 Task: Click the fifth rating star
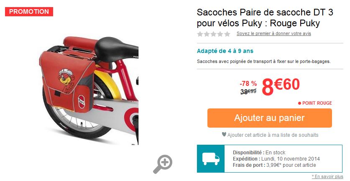point(227,34)
